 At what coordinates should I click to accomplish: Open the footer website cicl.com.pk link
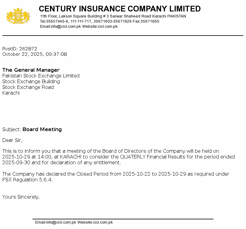(x=103, y=222)
